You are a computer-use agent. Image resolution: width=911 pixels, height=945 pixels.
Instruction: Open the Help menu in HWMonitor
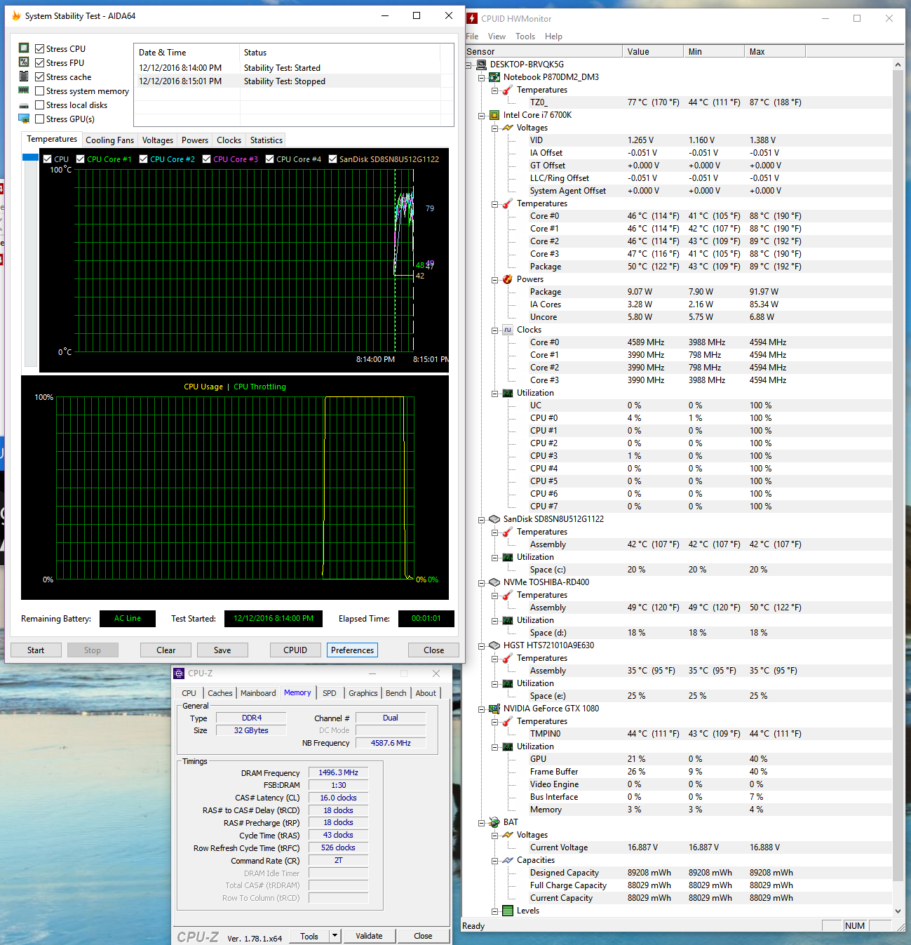coord(553,36)
